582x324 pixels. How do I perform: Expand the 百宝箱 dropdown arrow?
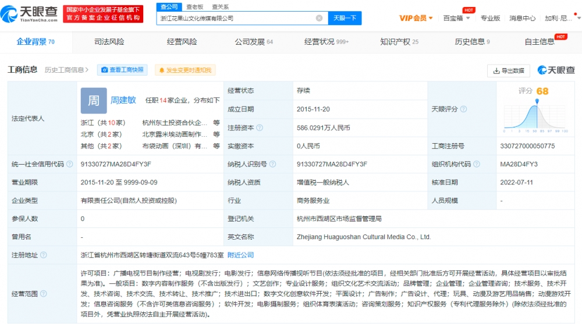(468, 18)
